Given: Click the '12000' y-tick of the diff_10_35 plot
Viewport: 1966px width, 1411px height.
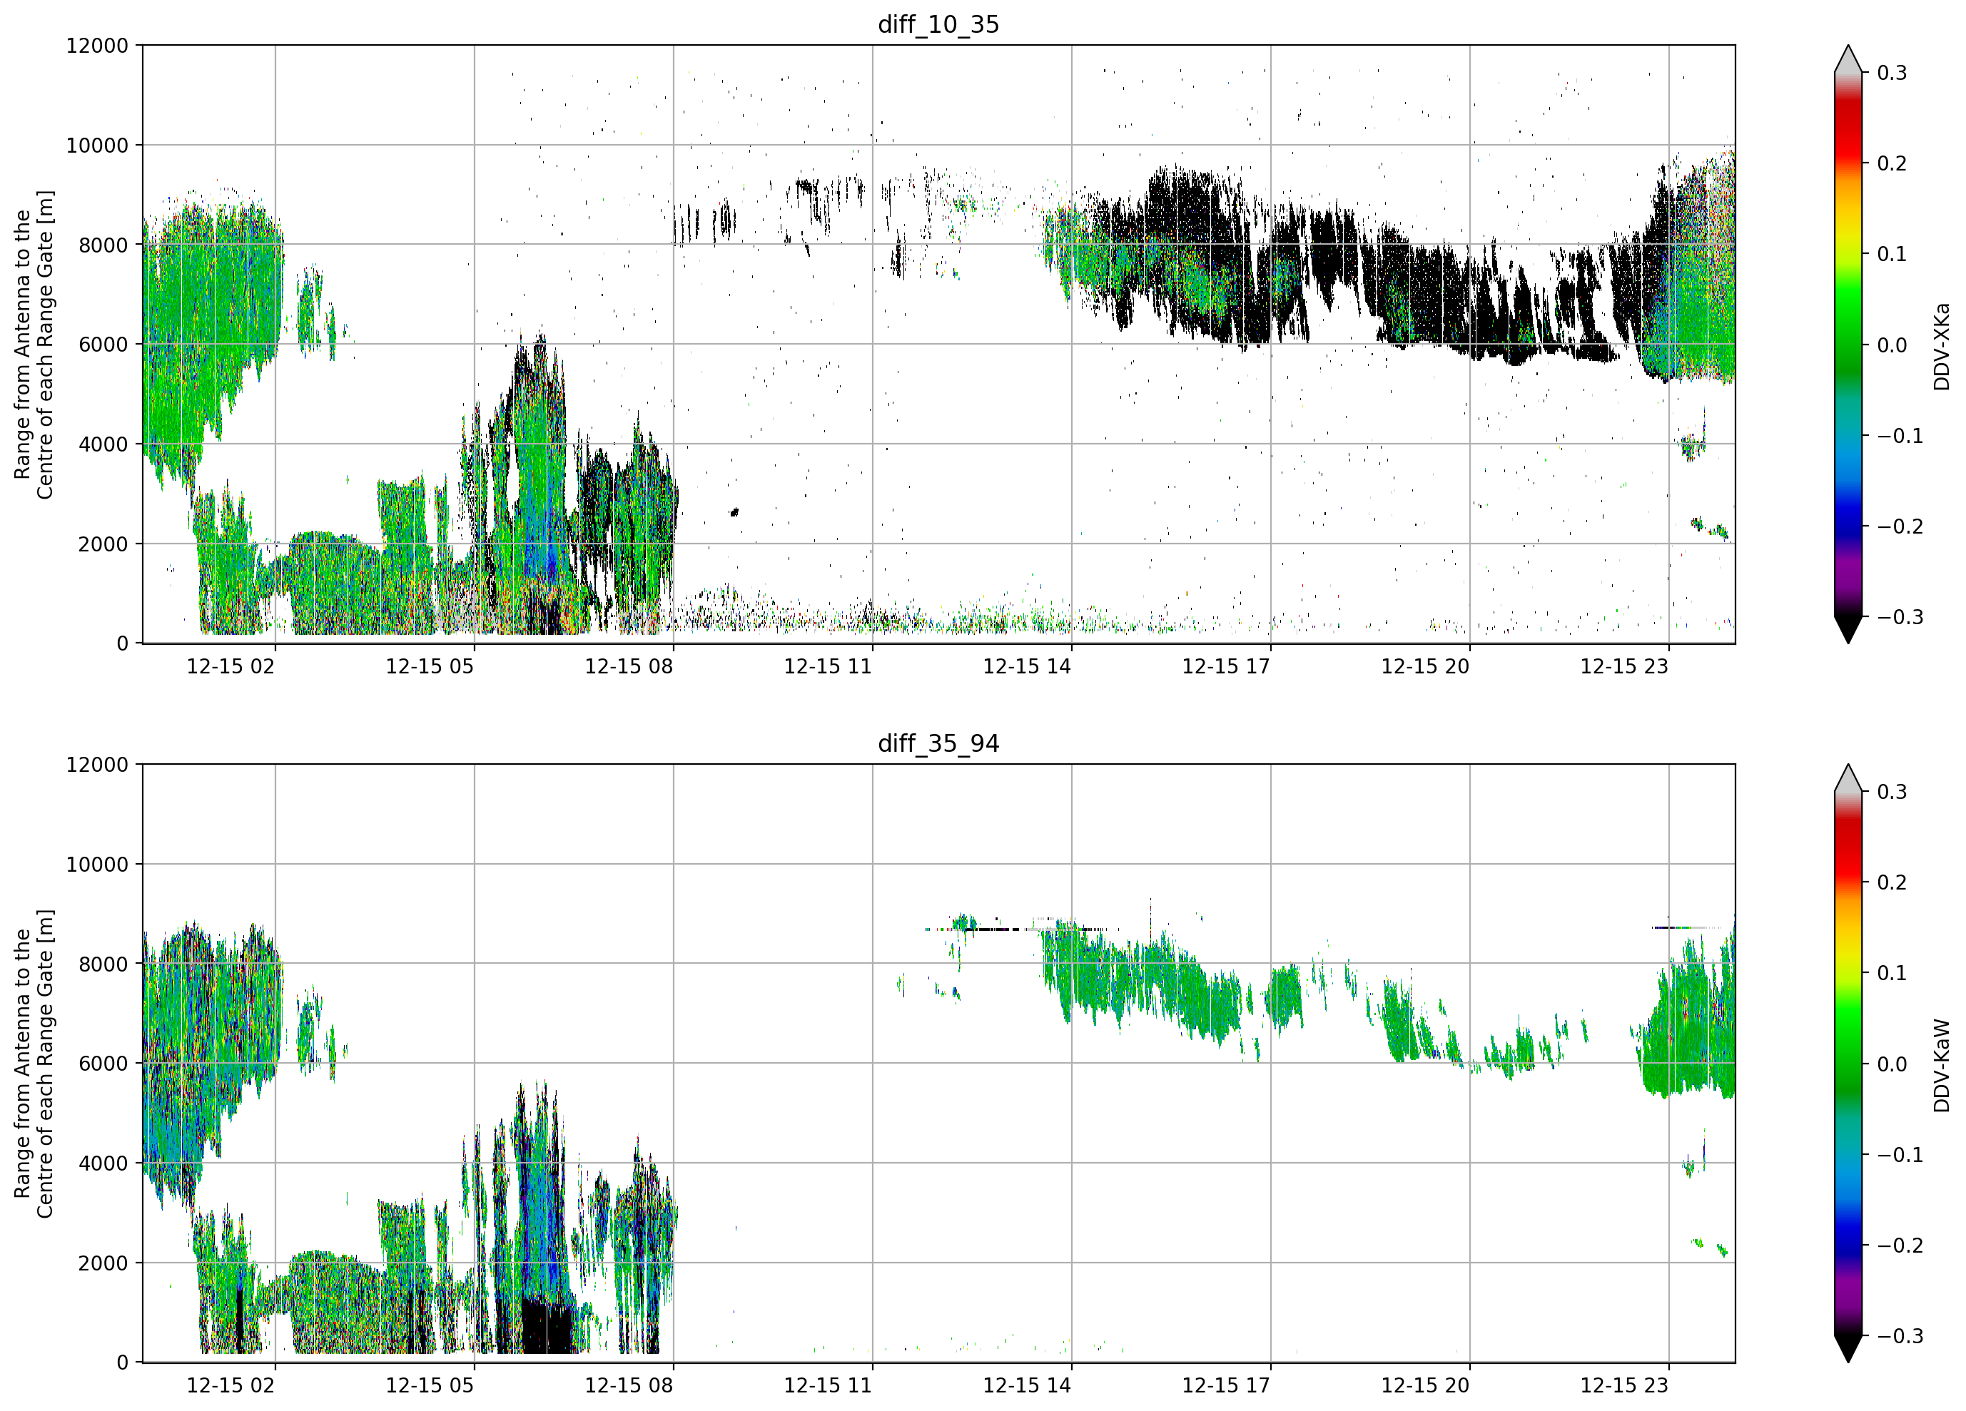Looking at the screenshot, I should [97, 46].
